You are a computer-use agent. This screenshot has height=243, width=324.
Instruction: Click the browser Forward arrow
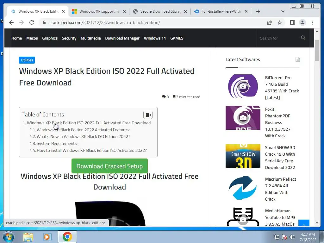(x=22, y=22)
